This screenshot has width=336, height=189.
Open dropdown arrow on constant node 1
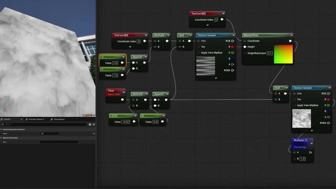click(123, 69)
